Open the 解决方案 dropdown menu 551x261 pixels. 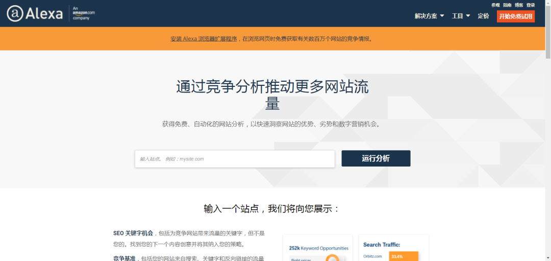click(430, 16)
